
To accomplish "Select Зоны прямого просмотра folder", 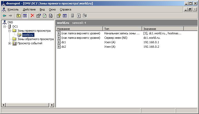I will pyautogui.click(x=34, y=31).
